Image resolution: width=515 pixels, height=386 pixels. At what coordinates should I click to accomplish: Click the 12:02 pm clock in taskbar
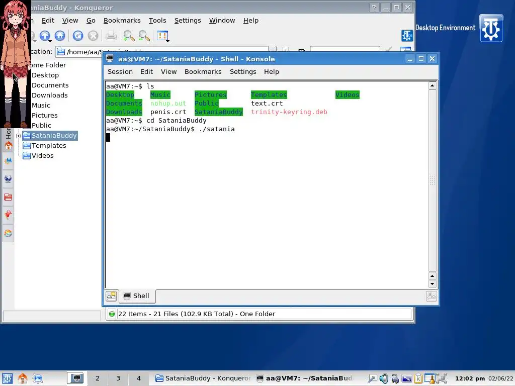470,378
